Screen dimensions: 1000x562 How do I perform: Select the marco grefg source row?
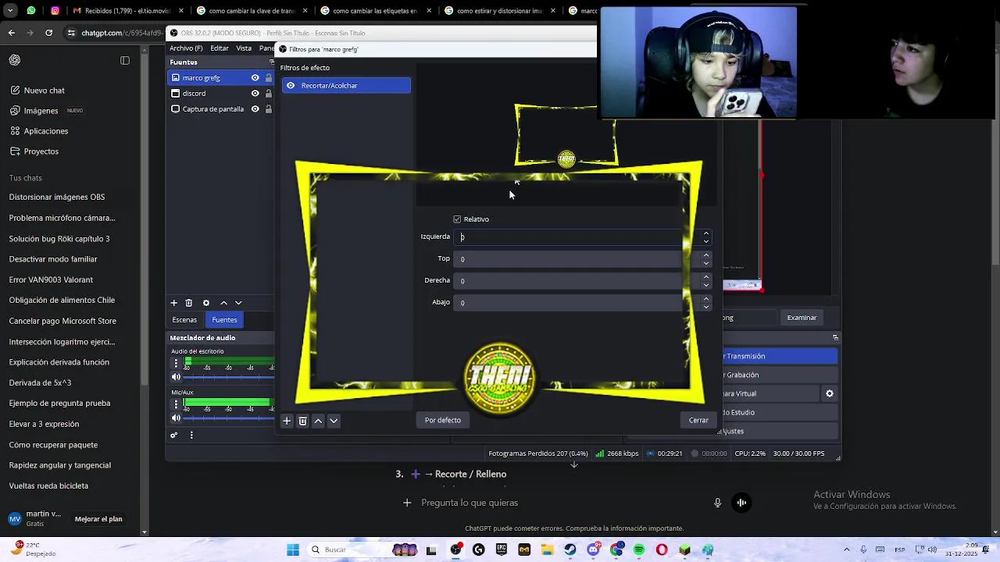pos(220,78)
